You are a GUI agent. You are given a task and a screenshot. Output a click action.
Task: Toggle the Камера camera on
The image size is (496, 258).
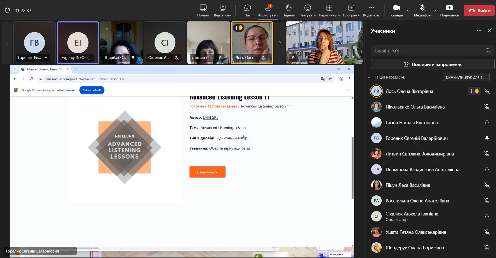click(x=396, y=10)
